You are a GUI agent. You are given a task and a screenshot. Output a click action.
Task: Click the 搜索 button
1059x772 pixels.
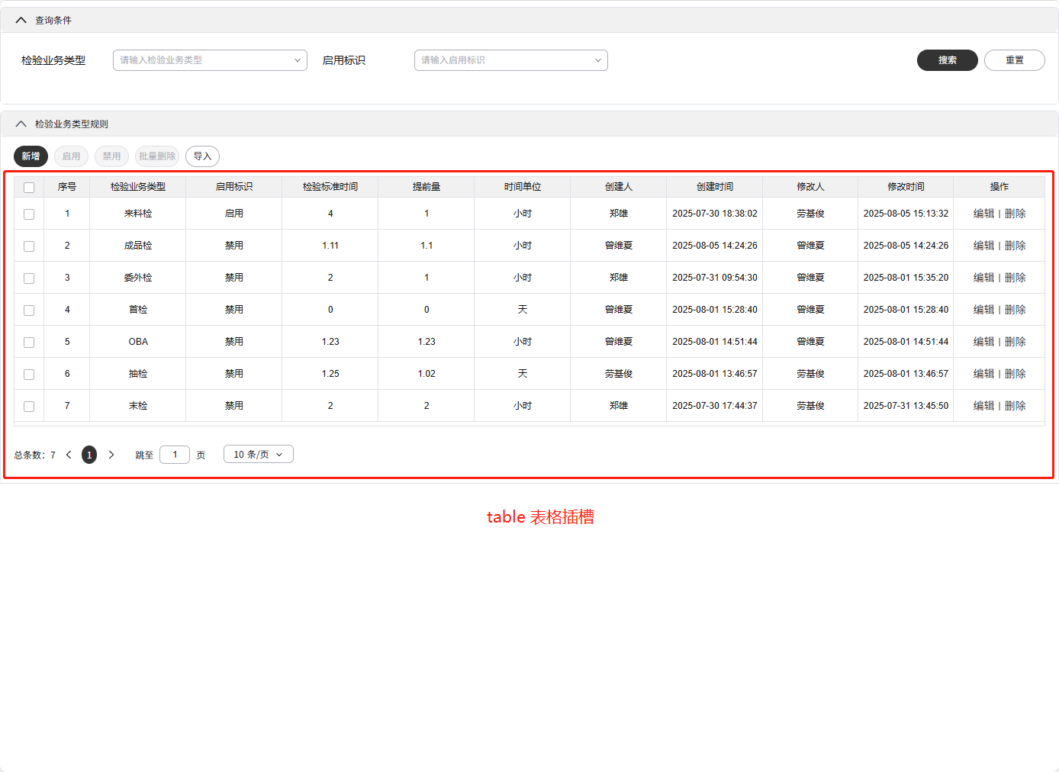(x=947, y=60)
